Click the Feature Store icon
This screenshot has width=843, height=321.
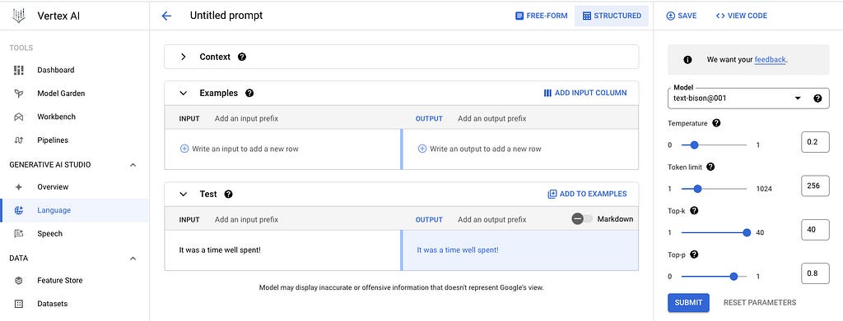(19, 280)
